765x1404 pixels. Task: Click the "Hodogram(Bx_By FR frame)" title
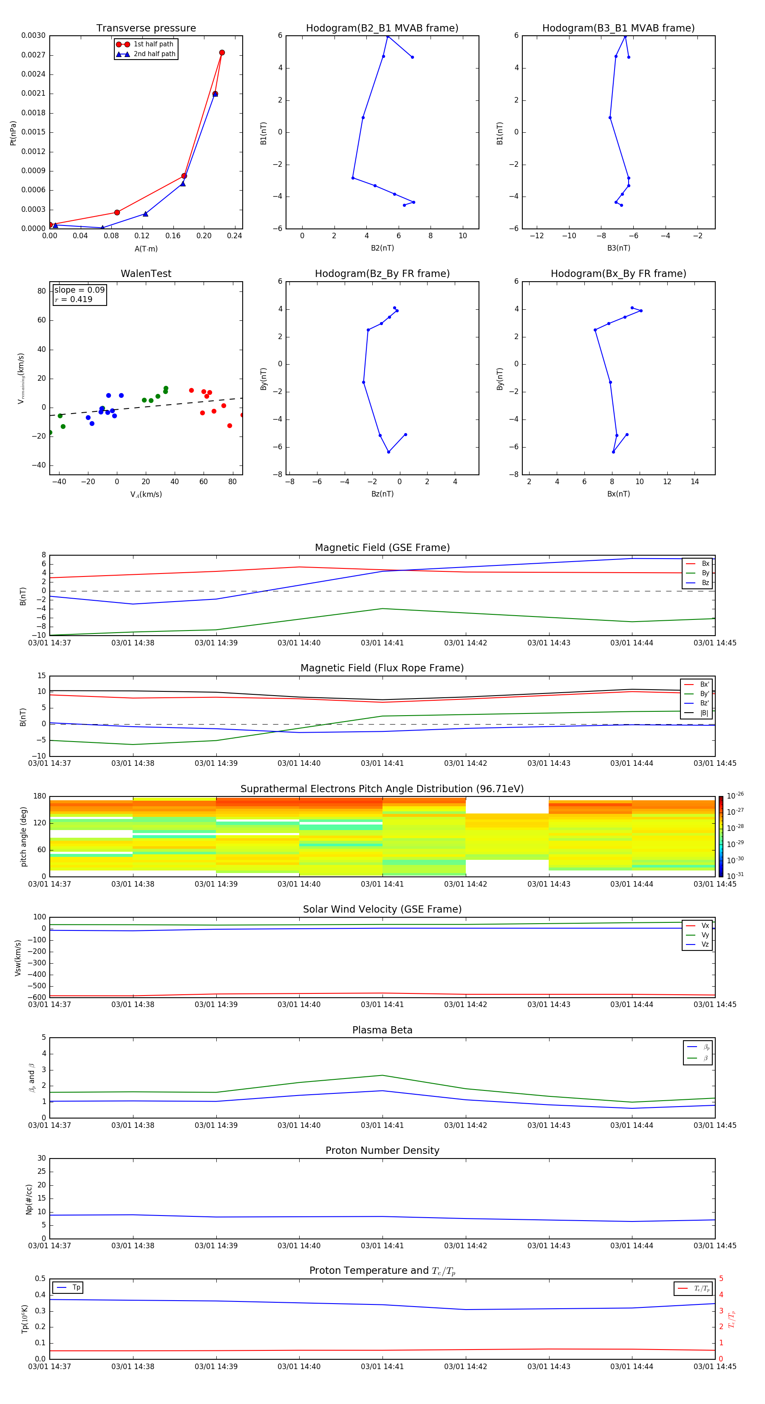point(618,274)
